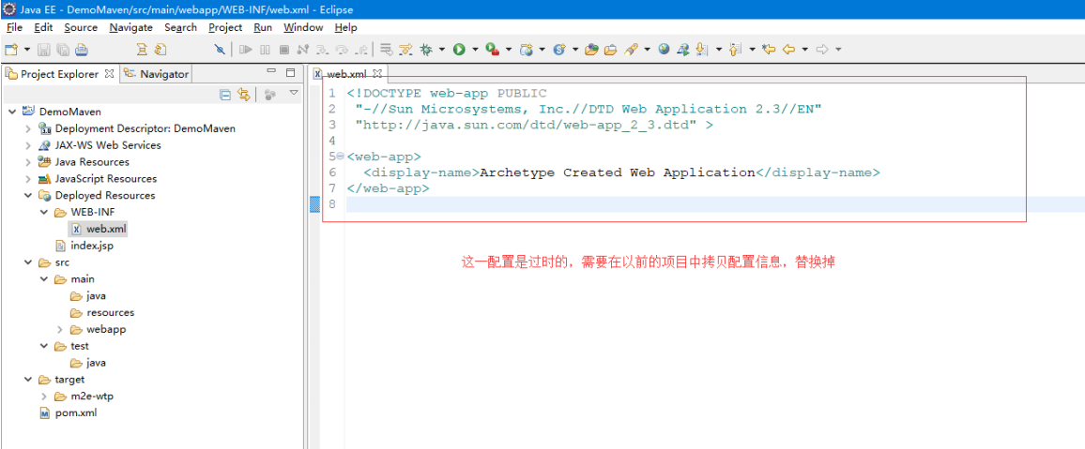Click the Previous Annotation toolbar icon

coord(736,49)
